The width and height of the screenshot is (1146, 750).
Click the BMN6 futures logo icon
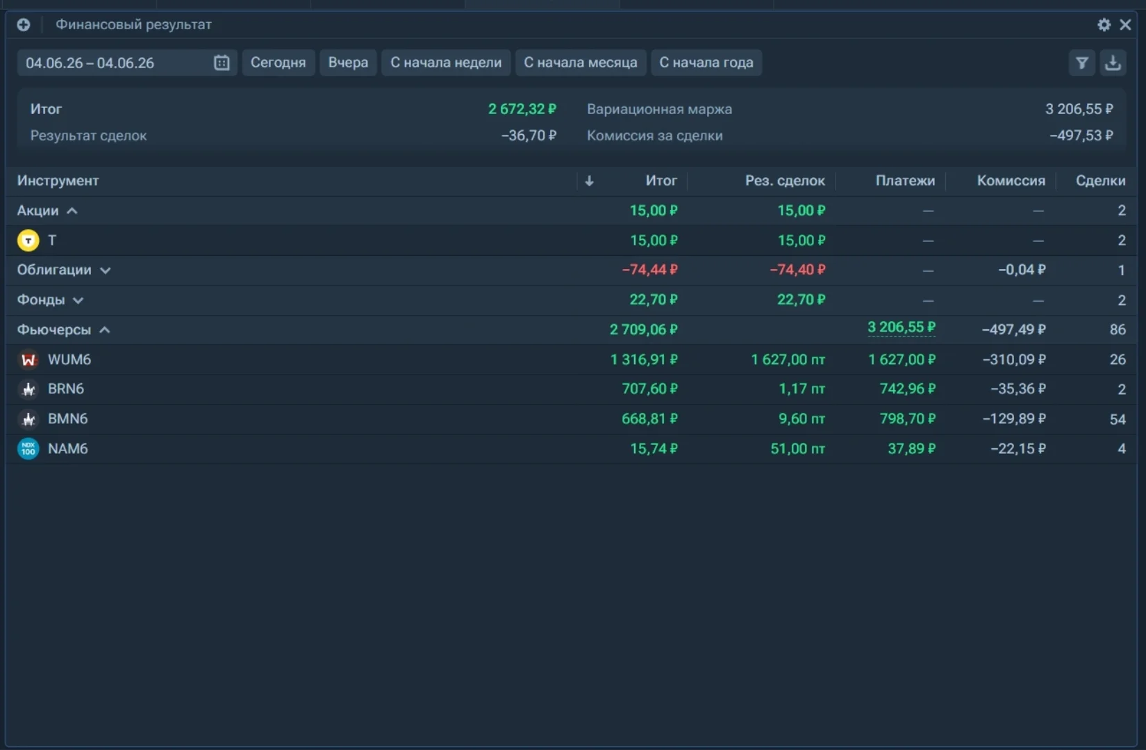click(28, 419)
